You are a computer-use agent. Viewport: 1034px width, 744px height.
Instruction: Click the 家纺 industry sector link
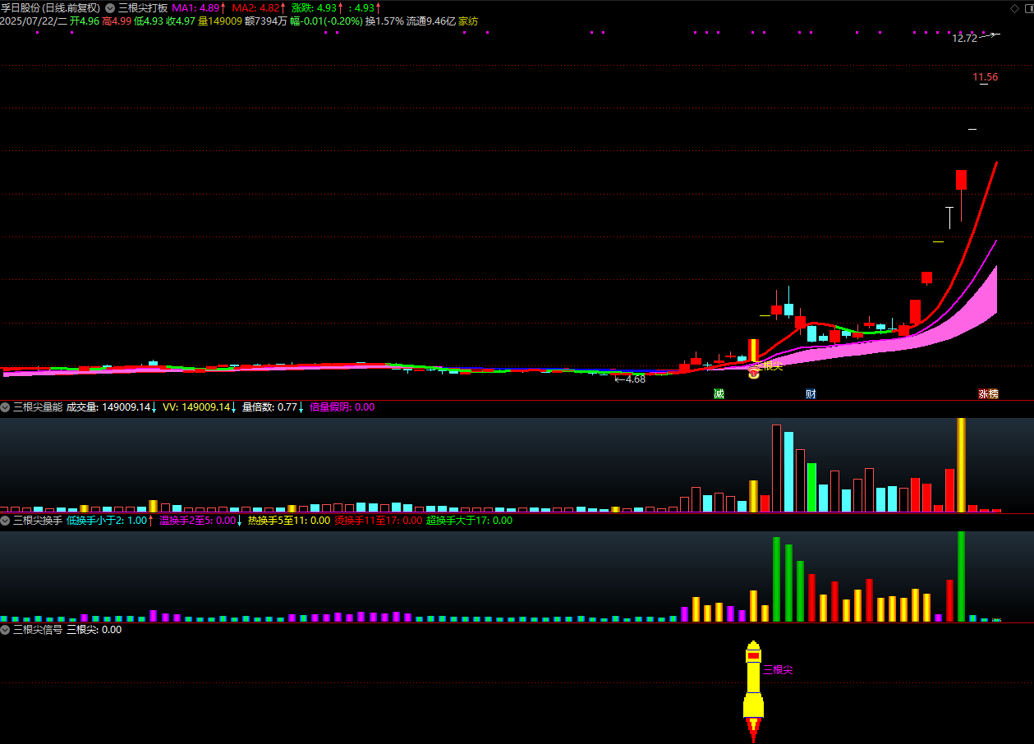(x=468, y=21)
